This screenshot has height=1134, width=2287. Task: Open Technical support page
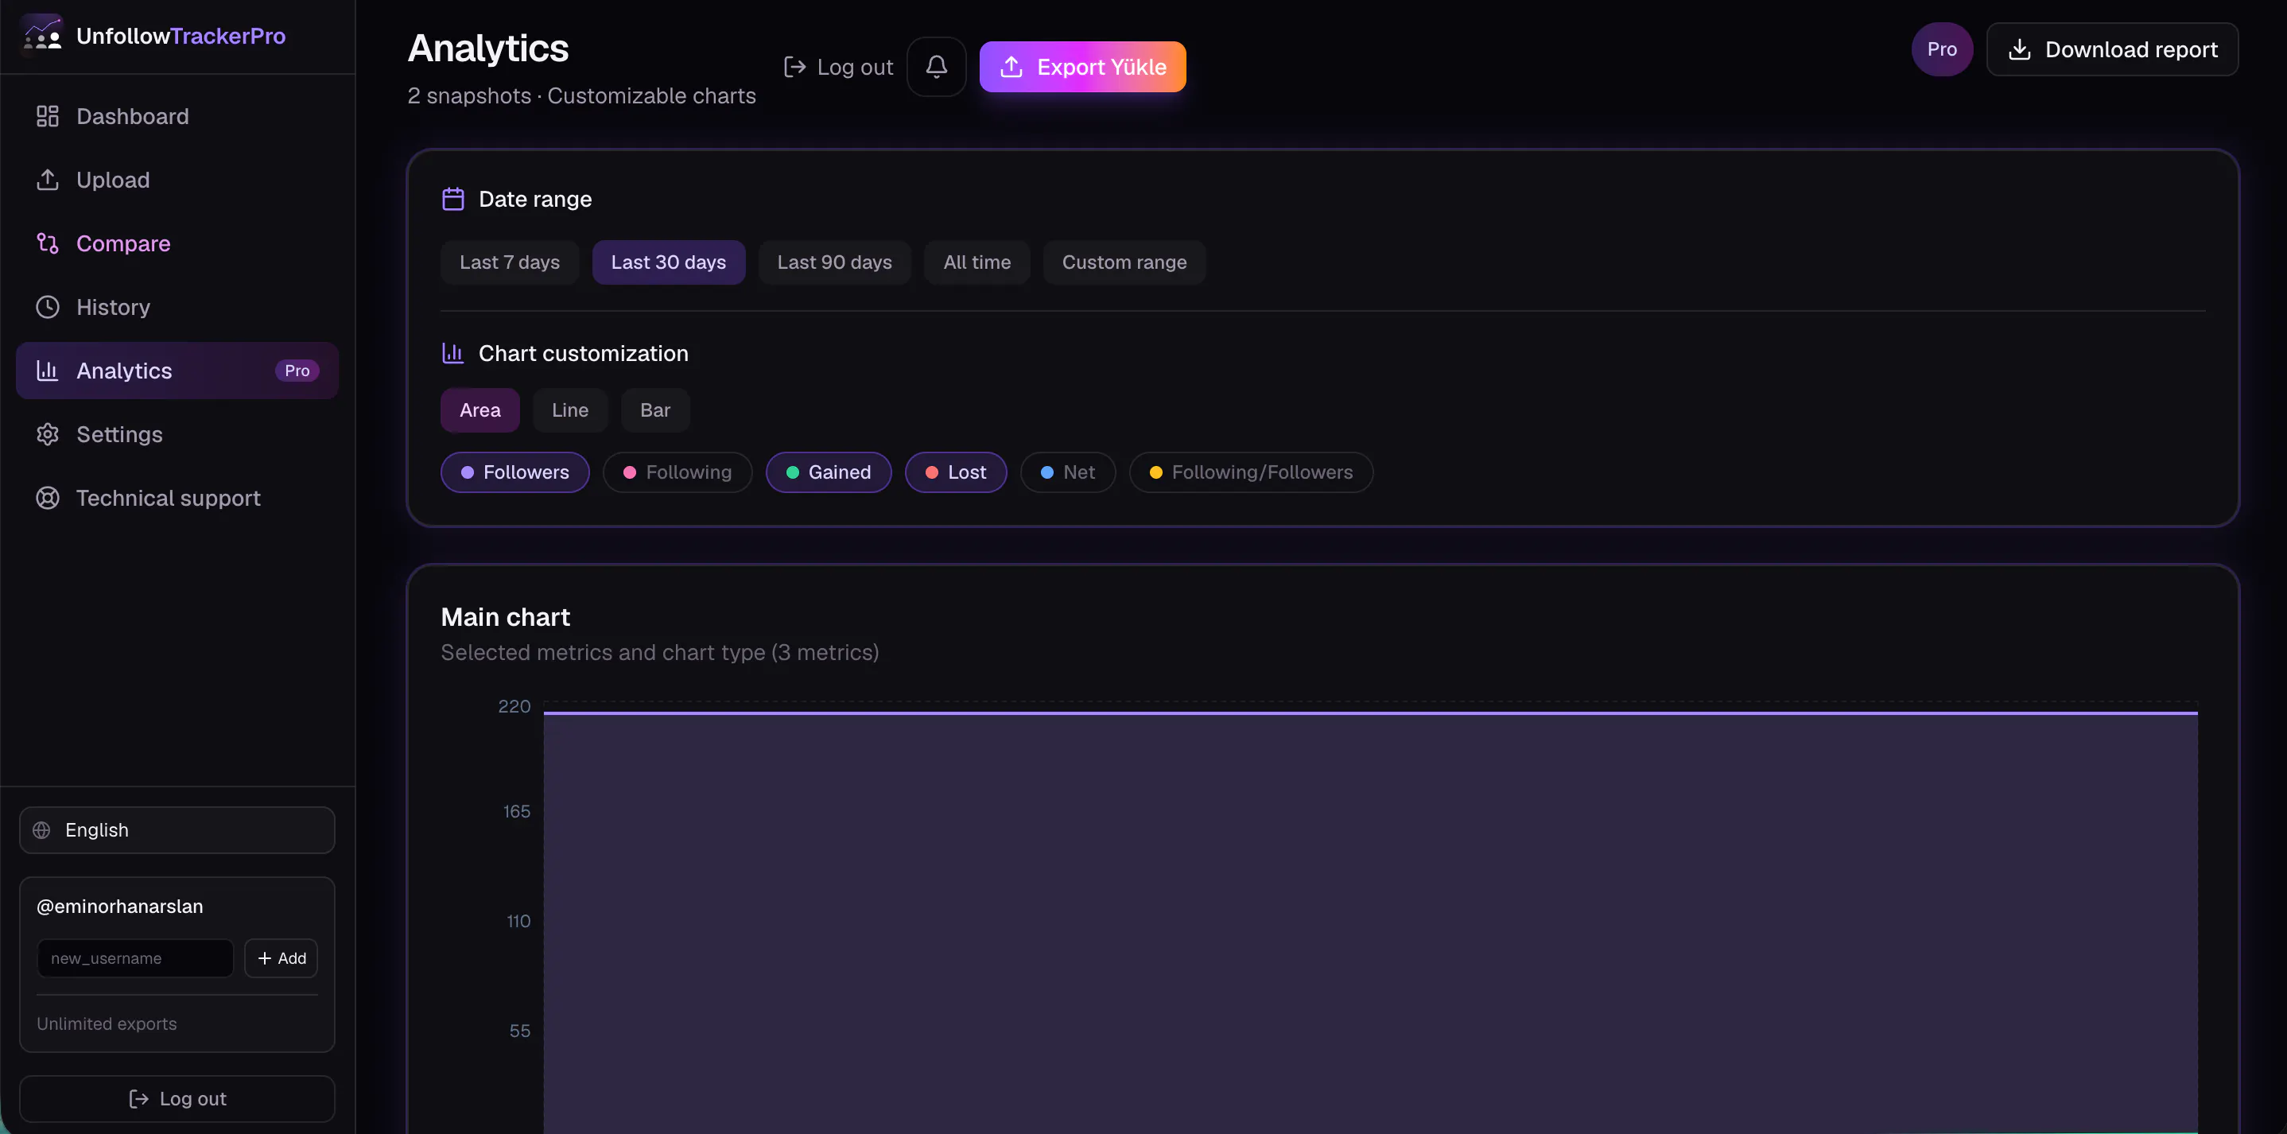pyautogui.click(x=177, y=498)
